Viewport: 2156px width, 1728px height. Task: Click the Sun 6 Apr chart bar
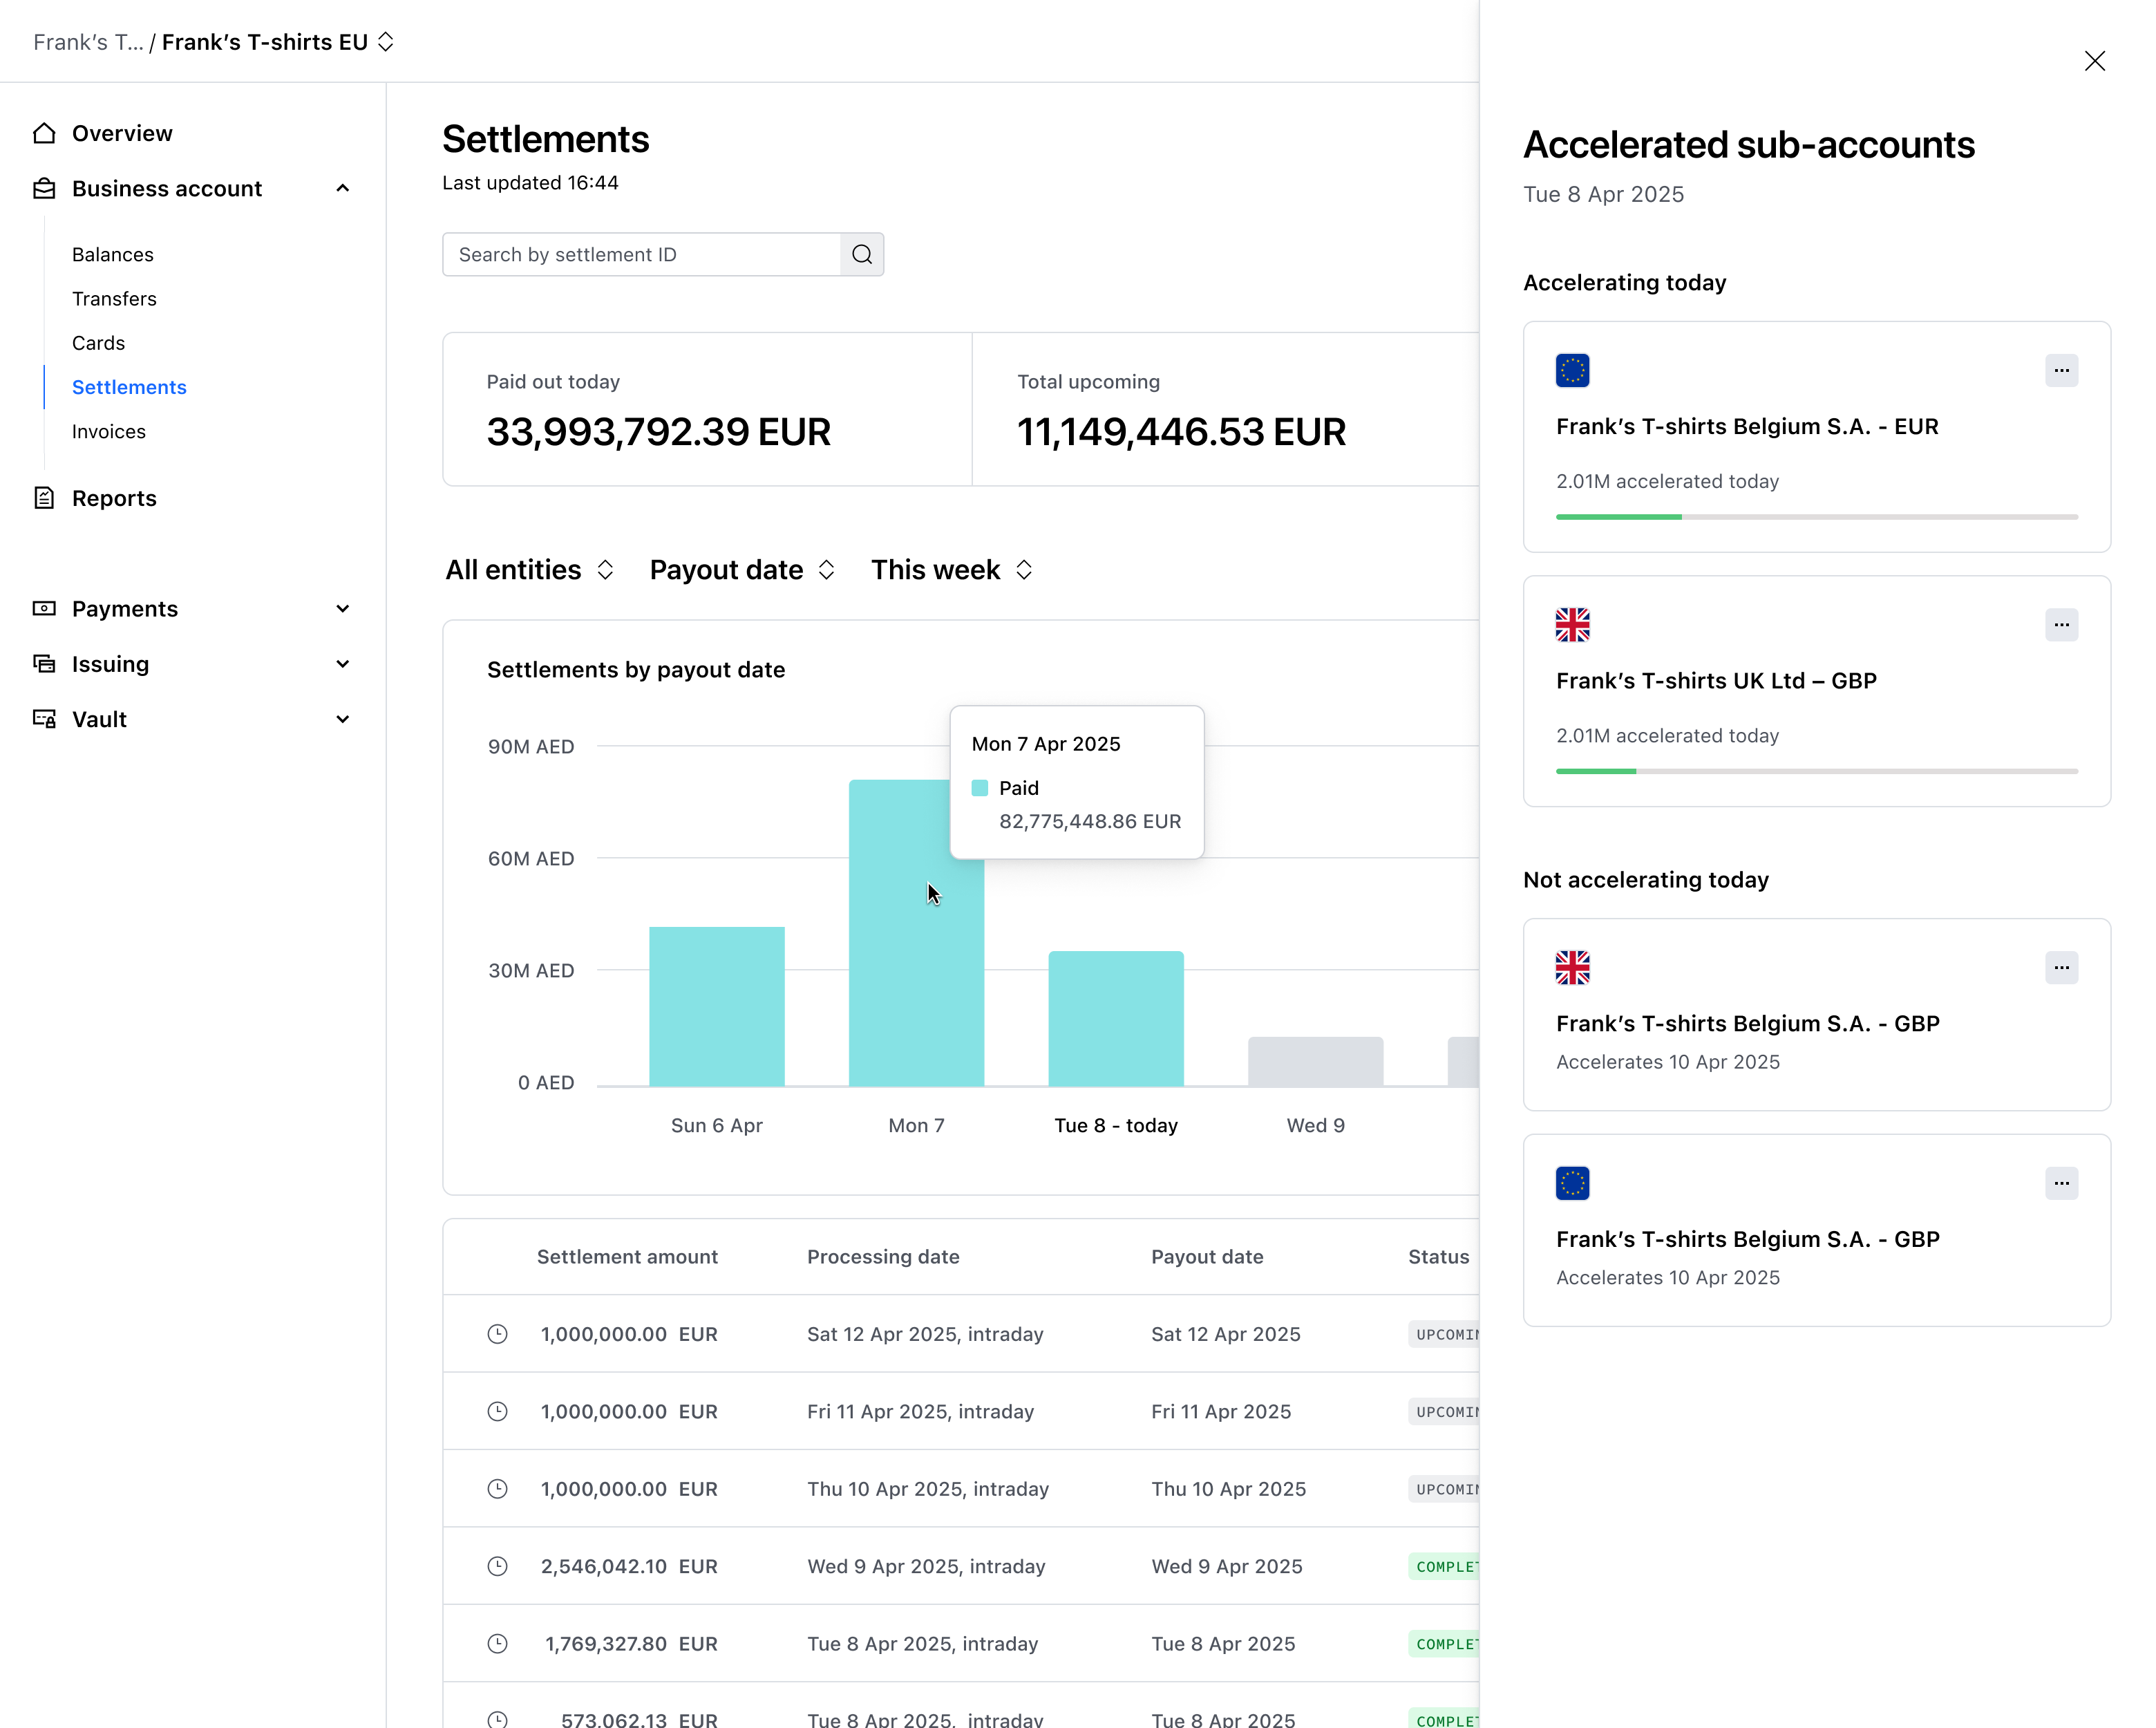pyautogui.click(x=717, y=1006)
